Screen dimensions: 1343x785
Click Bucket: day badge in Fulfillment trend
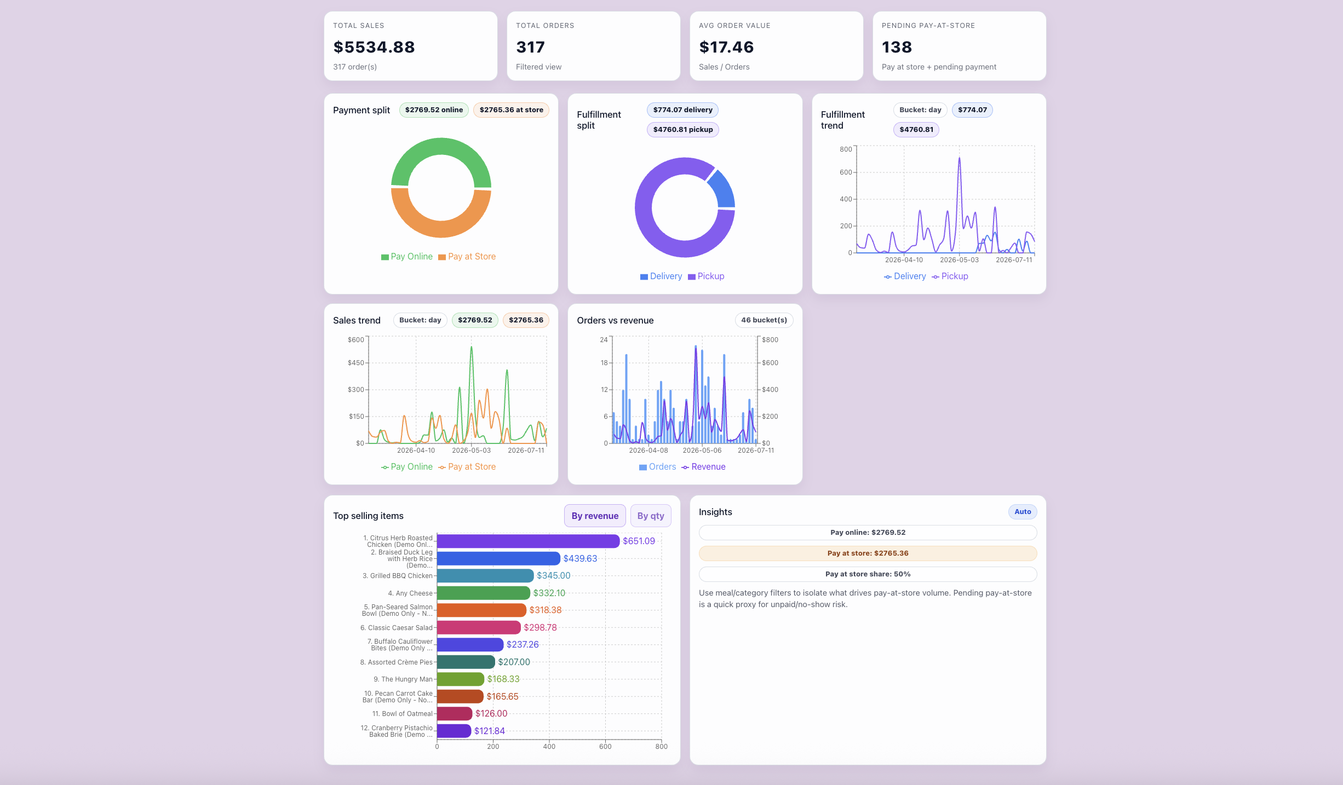pos(920,109)
